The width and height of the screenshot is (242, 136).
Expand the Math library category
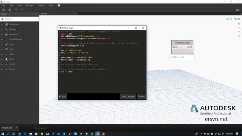(x=19, y=54)
